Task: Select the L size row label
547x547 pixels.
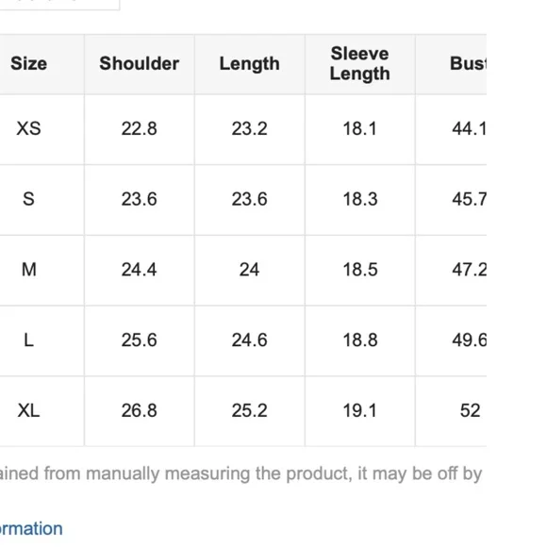Action: click(28, 340)
